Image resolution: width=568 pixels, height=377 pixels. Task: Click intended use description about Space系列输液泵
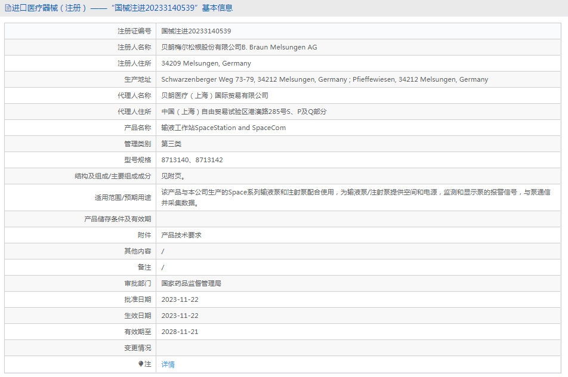[356, 197]
